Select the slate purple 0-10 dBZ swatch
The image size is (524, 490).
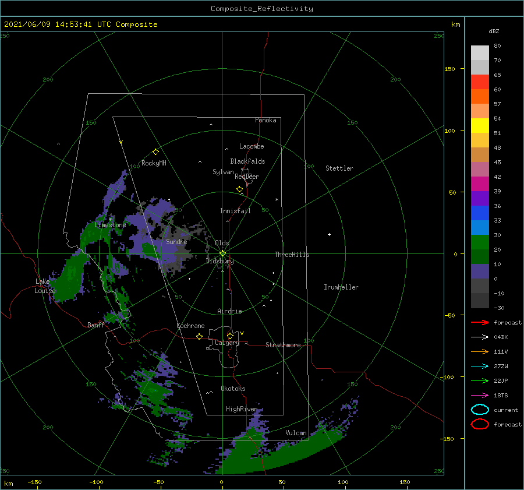[x=480, y=272]
